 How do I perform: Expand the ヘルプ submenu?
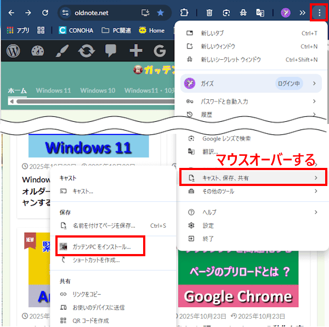click(253, 212)
